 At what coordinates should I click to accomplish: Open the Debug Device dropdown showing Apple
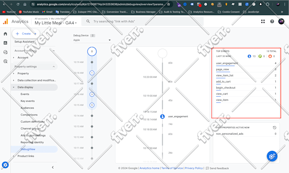click(92, 40)
